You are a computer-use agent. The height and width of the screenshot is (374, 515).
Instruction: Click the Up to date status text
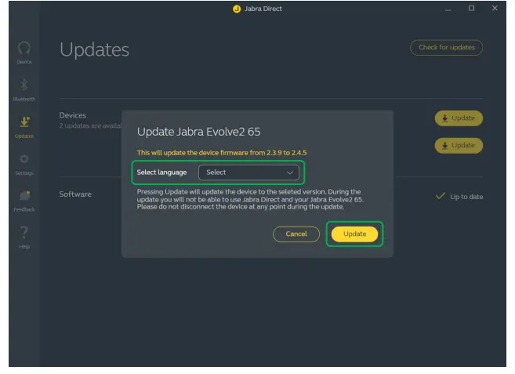coord(466,197)
